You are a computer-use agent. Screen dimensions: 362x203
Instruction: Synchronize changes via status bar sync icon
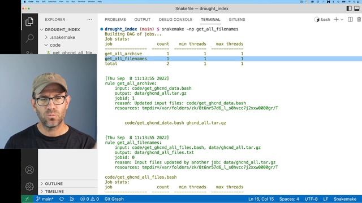tap(62, 199)
